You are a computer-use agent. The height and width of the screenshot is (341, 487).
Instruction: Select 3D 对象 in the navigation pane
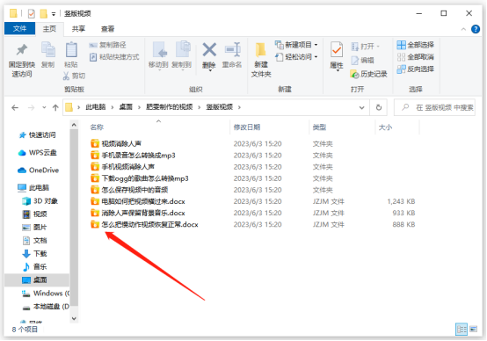pyautogui.click(x=40, y=201)
